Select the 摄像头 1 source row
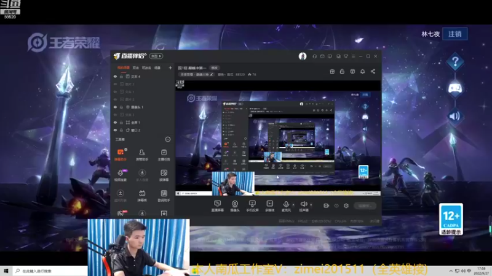Image resolution: width=492 pixels, height=276 pixels. pos(143,107)
